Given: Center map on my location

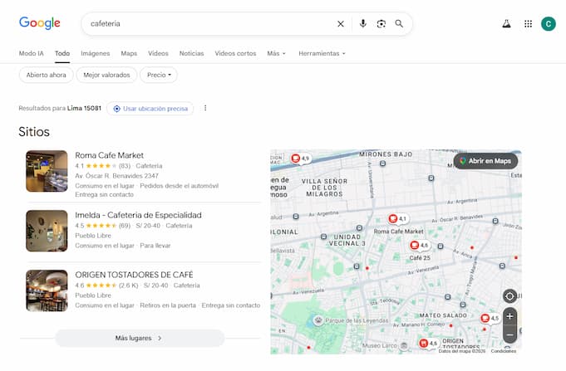Looking at the screenshot, I should pos(509,296).
